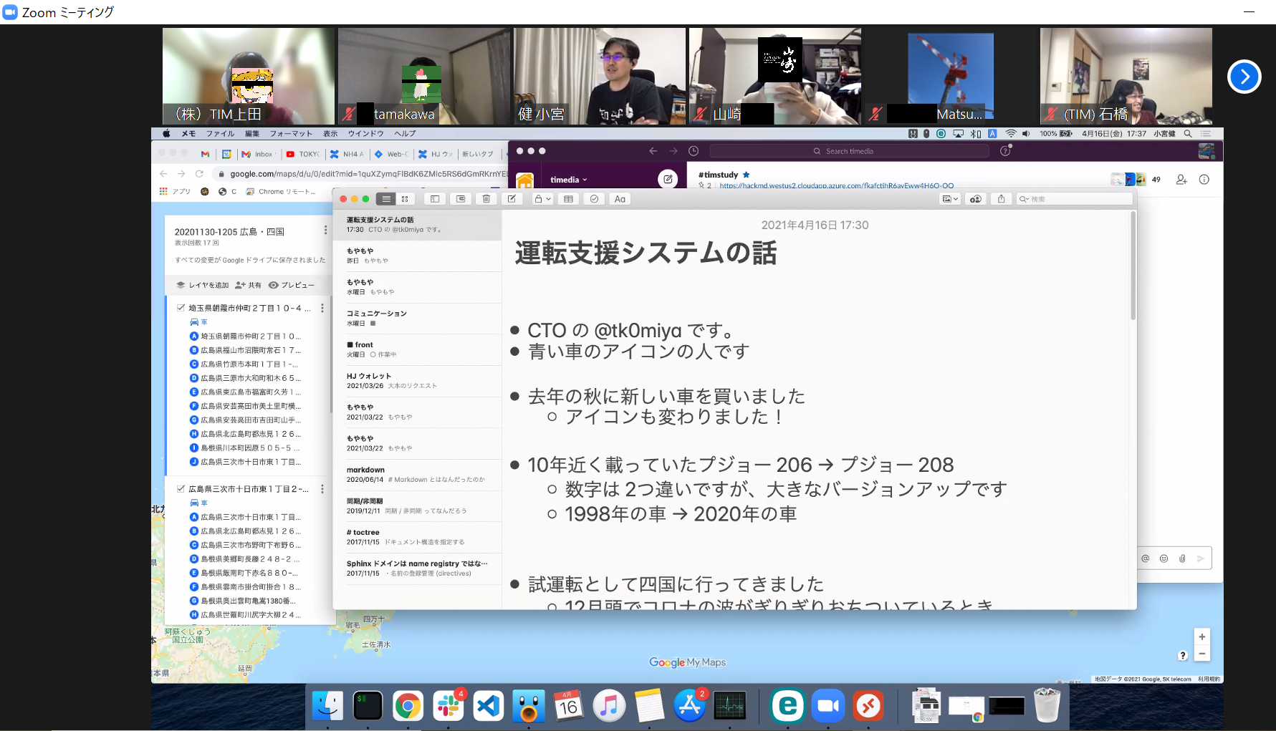Click the Chrome address bar URL
The image size is (1276, 731).
point(367,174)
